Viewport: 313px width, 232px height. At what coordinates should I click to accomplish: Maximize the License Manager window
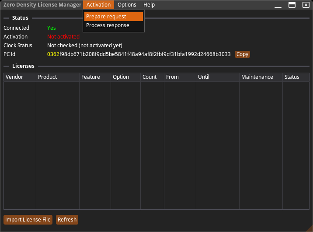pos(292,5)
